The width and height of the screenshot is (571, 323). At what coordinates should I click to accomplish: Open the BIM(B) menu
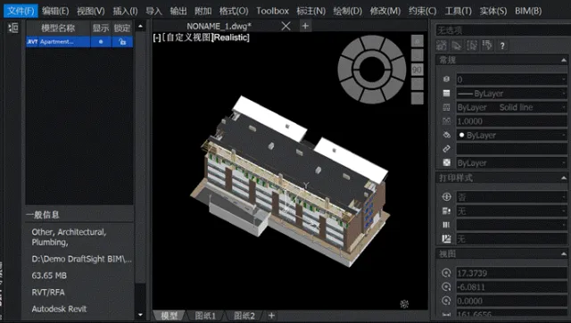click(528, 11)
